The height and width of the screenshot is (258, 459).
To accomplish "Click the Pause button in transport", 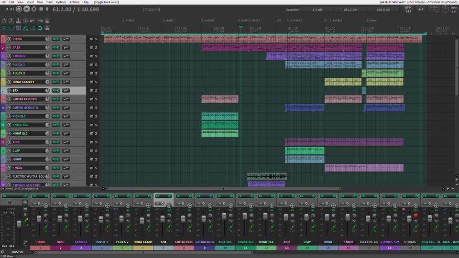I will click(x=47, y=9).
